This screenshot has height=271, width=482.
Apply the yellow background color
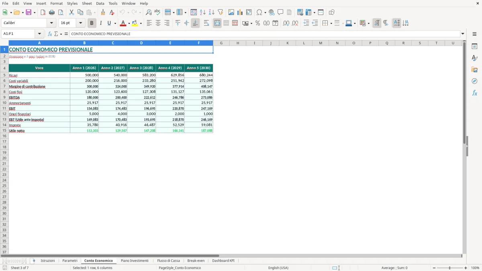135,23
